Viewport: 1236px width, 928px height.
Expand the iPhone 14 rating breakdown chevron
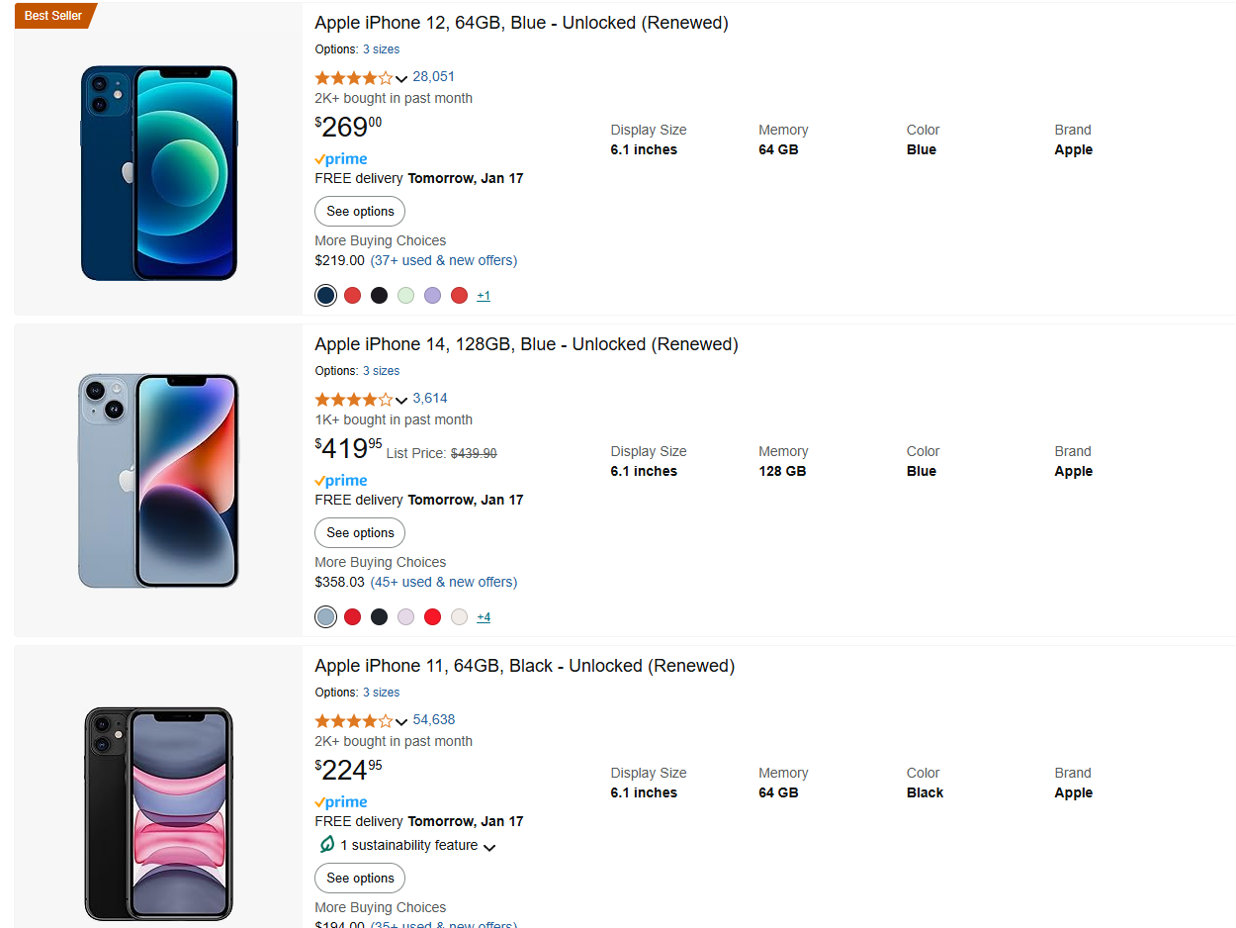[401, 399]
